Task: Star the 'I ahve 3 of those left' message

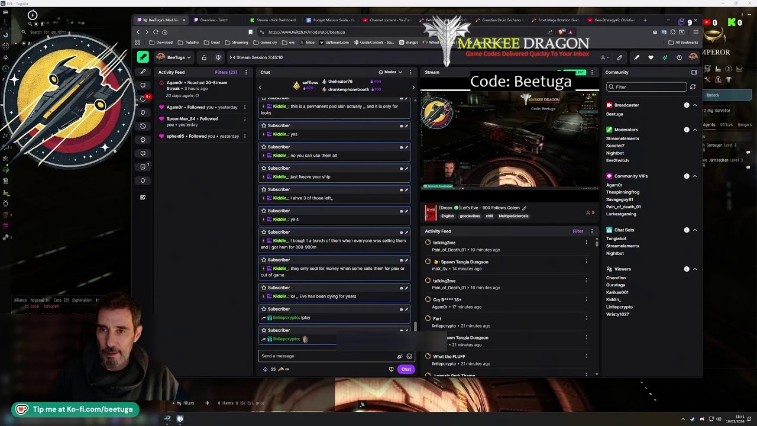Action: [x=264, y=189]
